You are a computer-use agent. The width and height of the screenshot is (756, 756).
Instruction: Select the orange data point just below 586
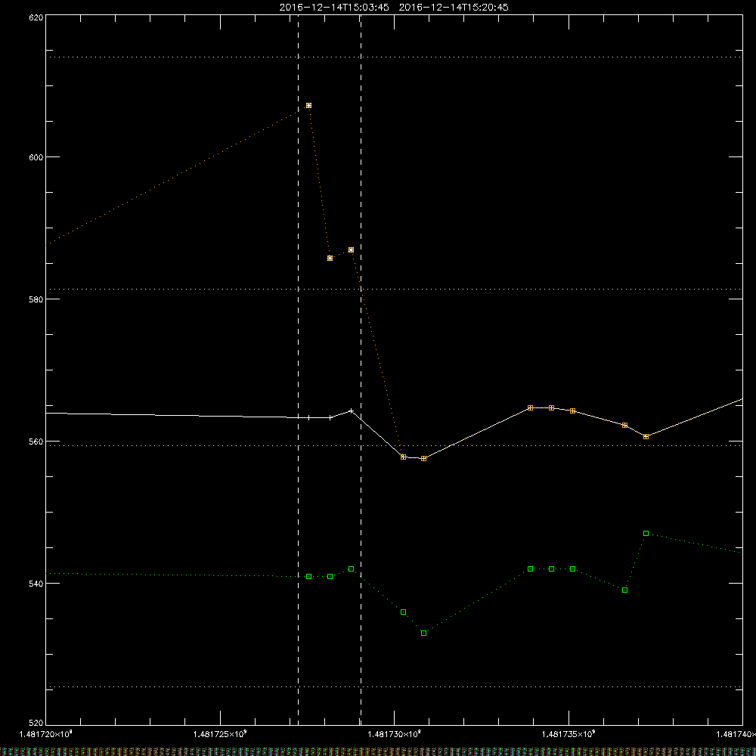click(330, 258)
